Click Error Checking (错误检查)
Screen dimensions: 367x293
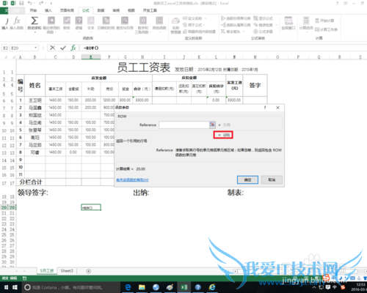click(x=265, y=25)
